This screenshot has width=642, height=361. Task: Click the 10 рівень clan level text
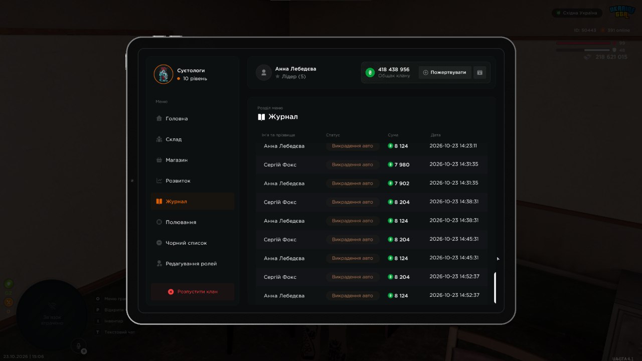coord(195,79)
